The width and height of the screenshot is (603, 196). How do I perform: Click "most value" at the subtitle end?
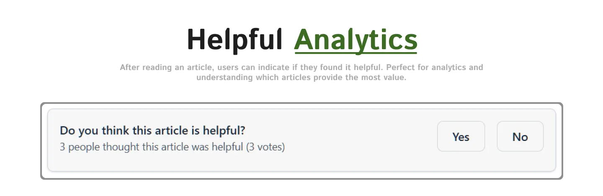[384, 78]
